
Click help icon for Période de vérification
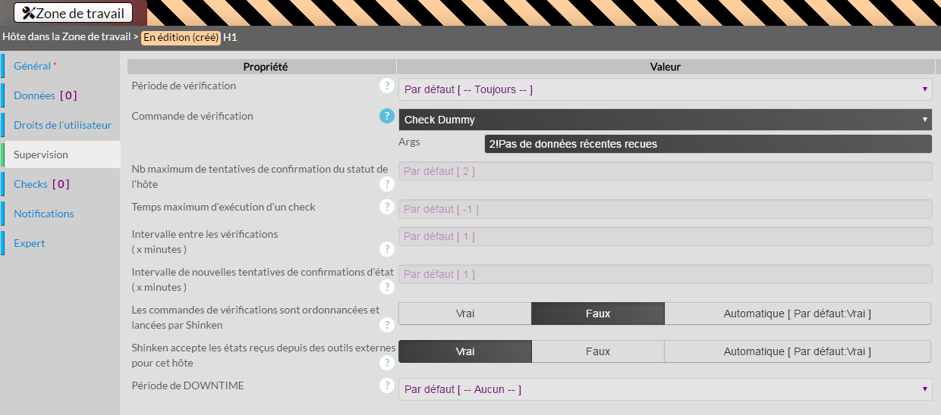[387, 86]
